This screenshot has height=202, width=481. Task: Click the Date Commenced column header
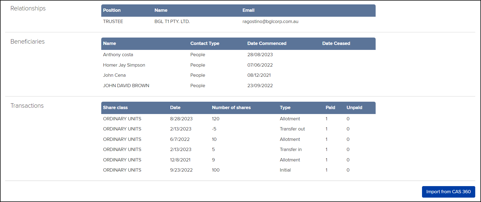267,43
